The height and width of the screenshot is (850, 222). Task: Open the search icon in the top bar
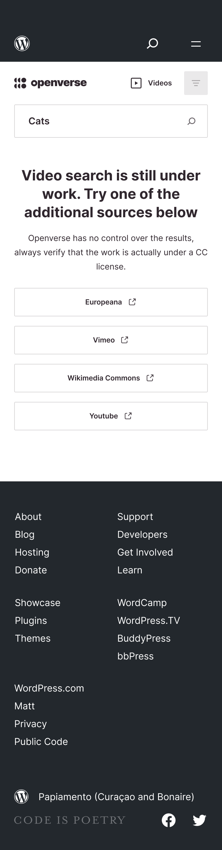coord(152,43)
